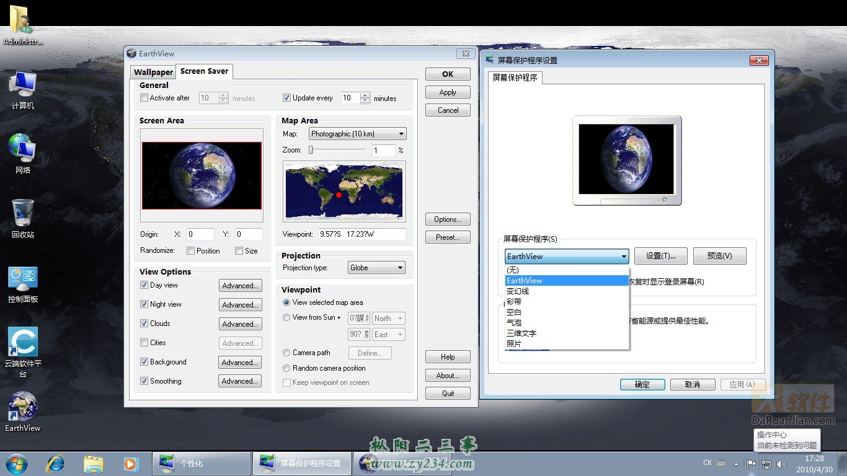Select Camera path radio option
847x476 pixels.
point(286,353)
